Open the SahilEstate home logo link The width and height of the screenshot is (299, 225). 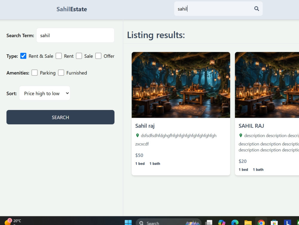coord(72,9)
